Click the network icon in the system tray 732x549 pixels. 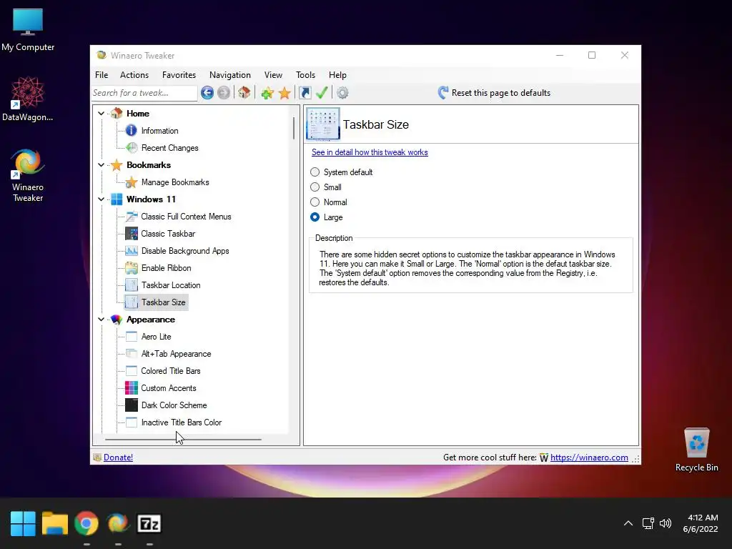click(648, 523)
